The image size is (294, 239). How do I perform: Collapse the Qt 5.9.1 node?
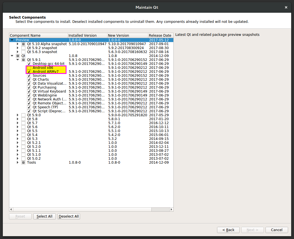(x=18, y=60)
